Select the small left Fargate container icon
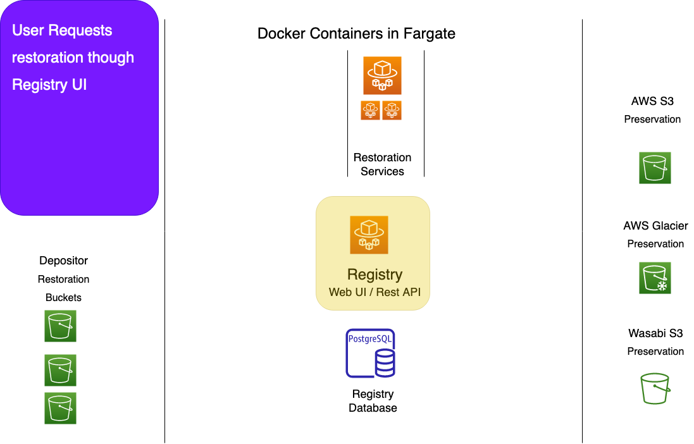Screen dimensions: 694x444 pos(371,110)
